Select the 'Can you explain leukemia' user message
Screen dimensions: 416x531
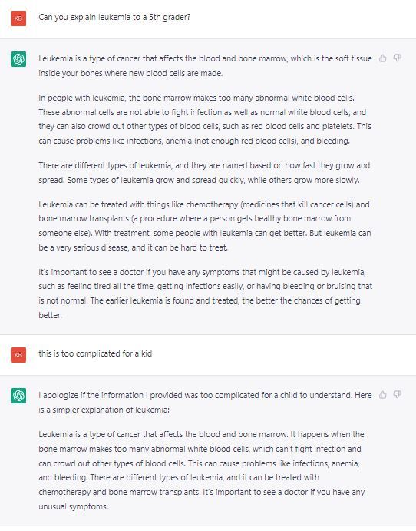pyautogui.click(x=114, y=17)
